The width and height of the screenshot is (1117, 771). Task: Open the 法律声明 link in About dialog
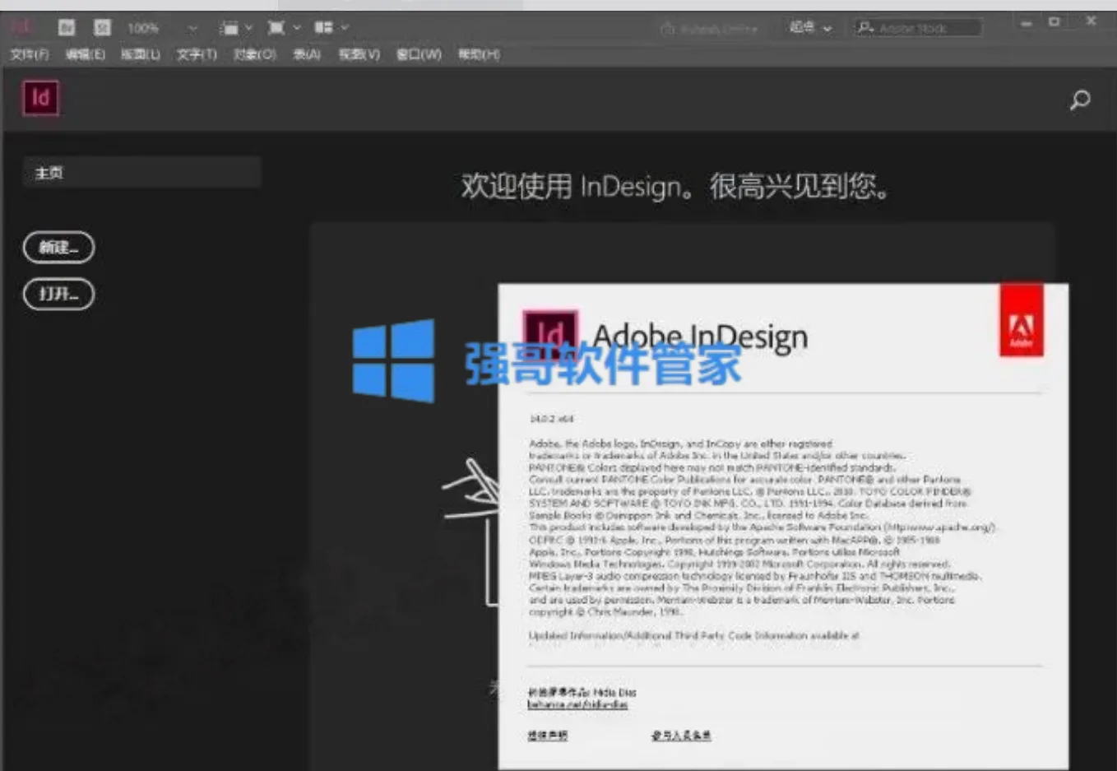548,736
